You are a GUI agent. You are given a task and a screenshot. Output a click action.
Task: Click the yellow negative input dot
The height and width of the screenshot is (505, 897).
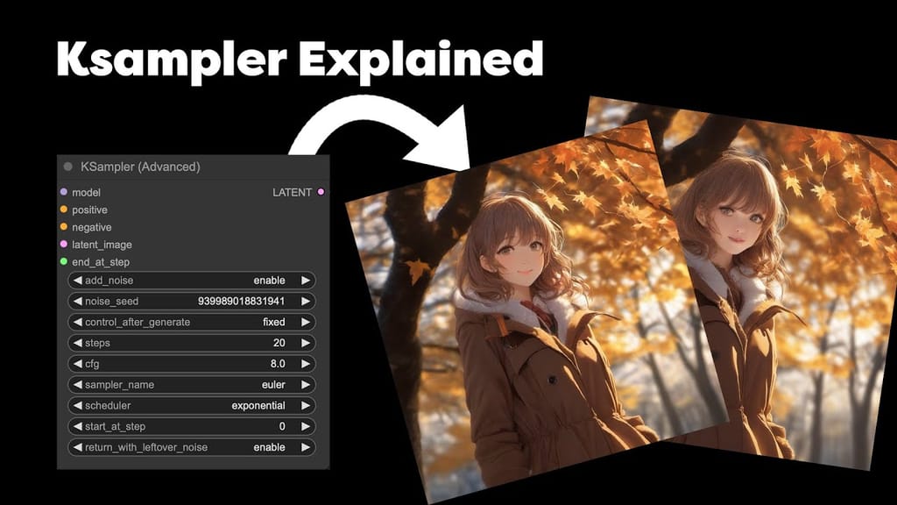pos(62,227)
